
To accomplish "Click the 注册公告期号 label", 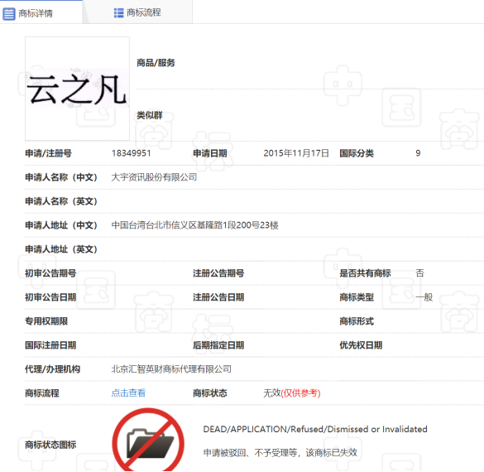I will tap(218, 273).
